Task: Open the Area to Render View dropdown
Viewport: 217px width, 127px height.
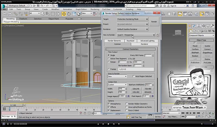Action: pyautogui.click(x=117, y=76)
